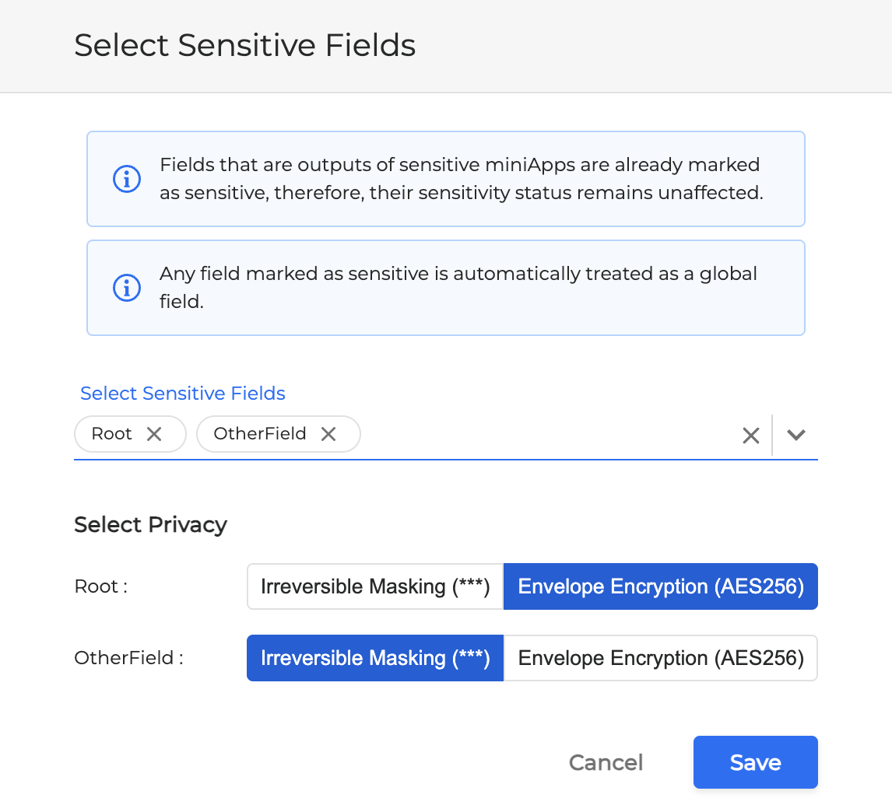892x812 pixels.
Task: Choose Irreversible Masking for OtherField
Action: (374, 658)
